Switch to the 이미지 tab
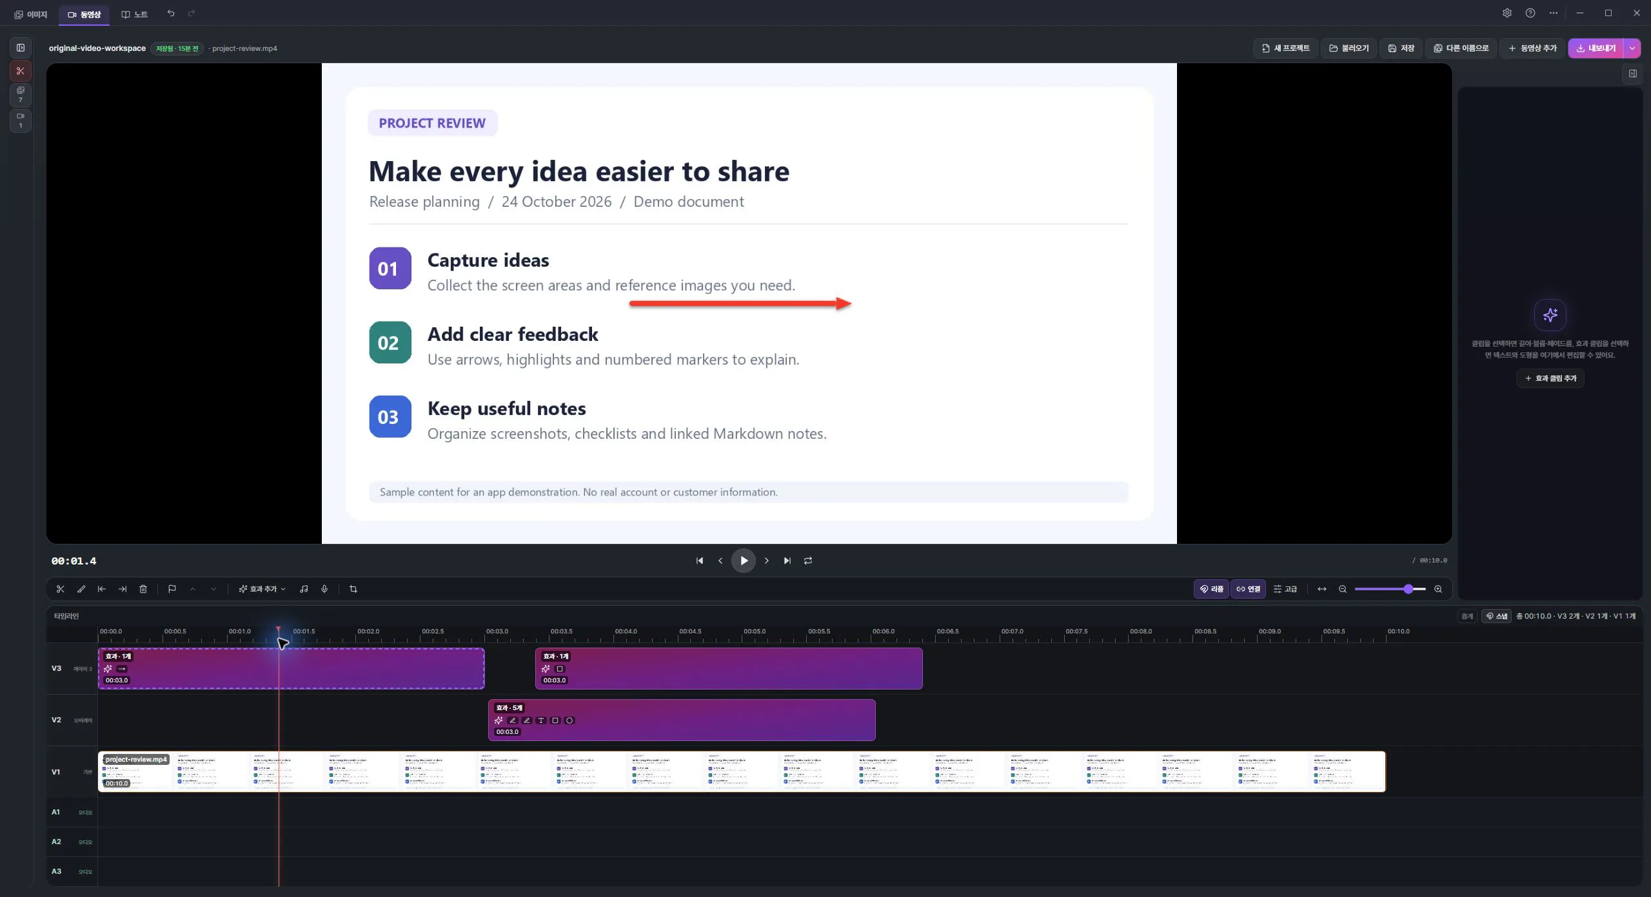Viewport: 1651px width, 897px height. tap(31, 14)
